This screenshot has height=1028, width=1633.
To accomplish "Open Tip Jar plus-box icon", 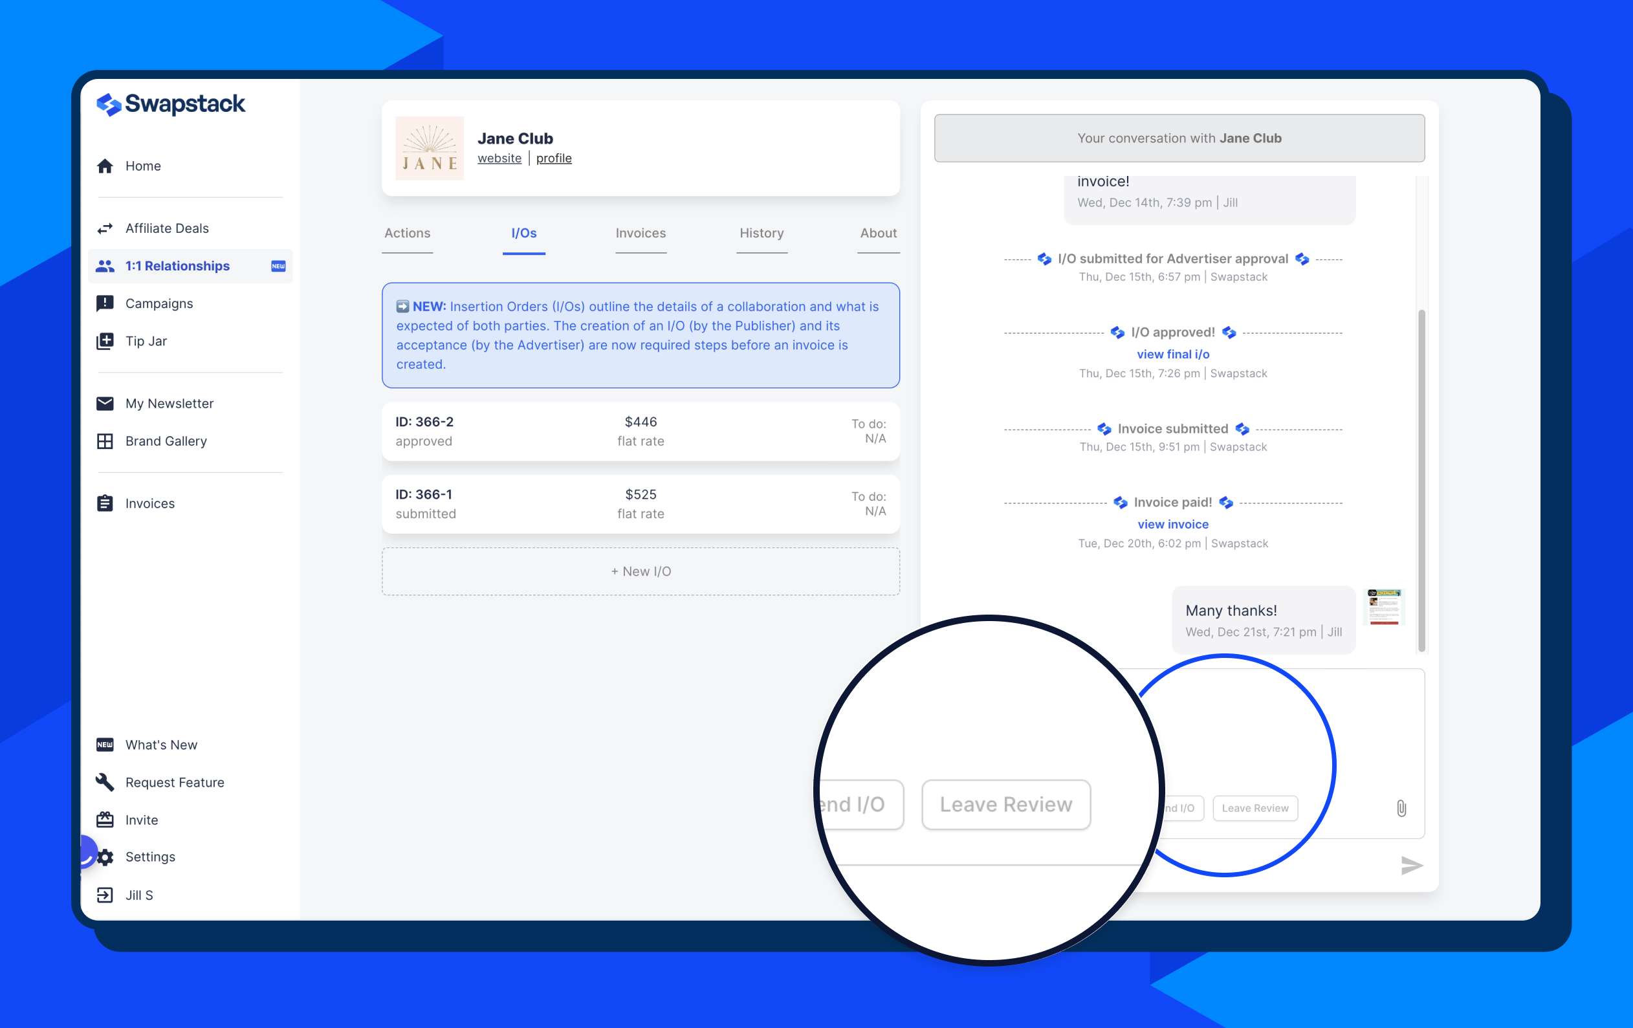I will click(105, 341).
